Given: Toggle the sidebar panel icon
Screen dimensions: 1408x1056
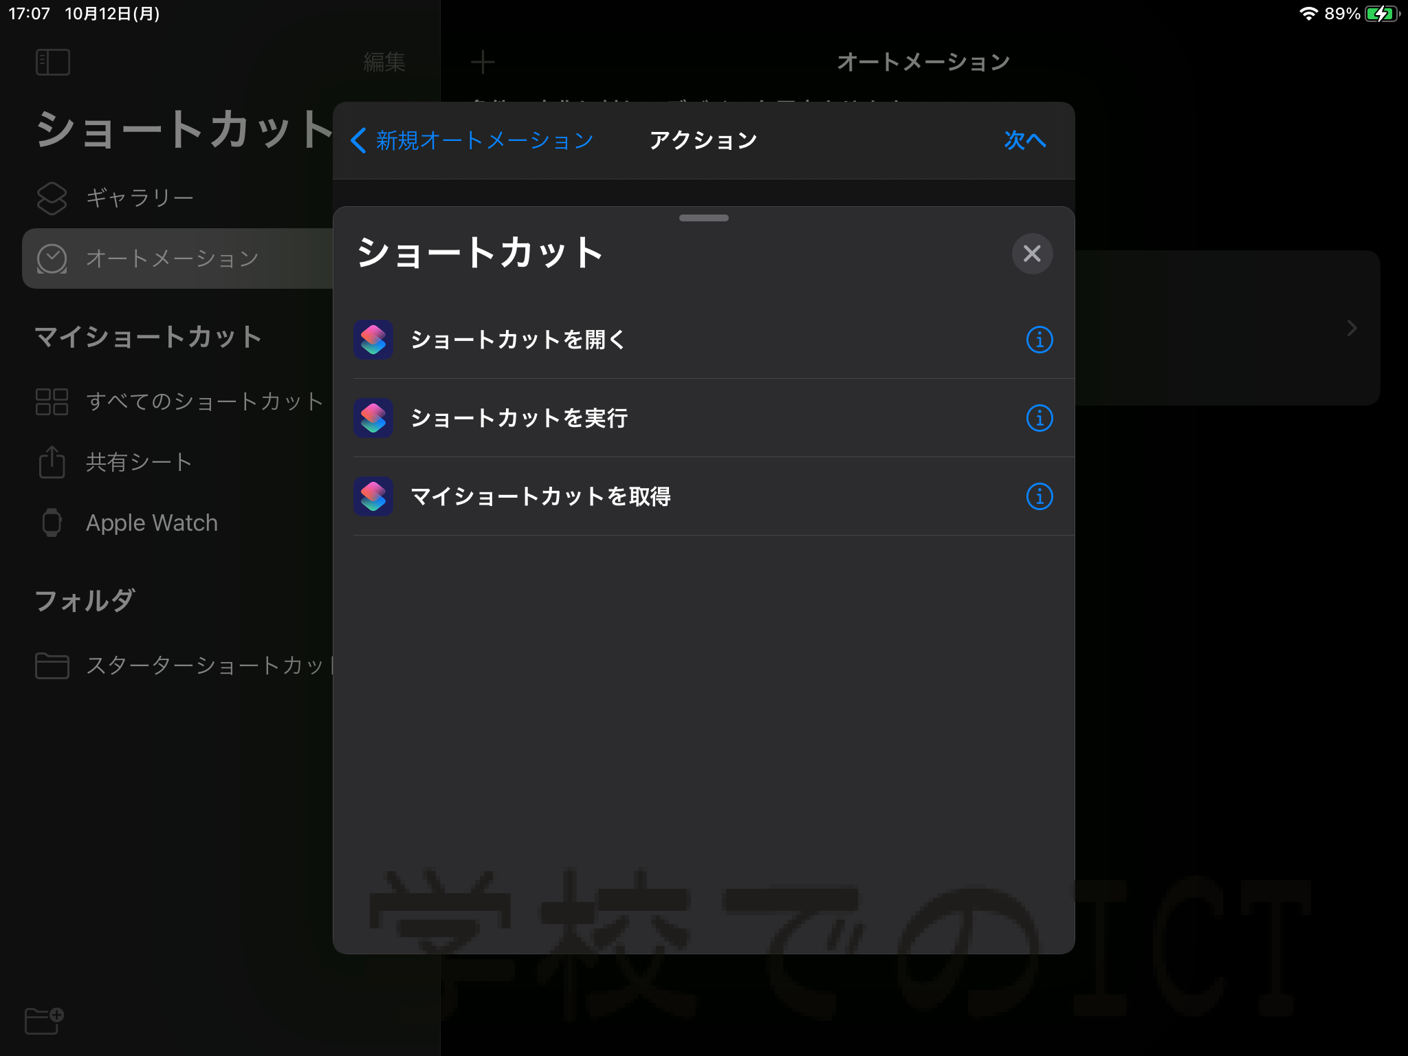Looking at the screenshot, I should [53, 62].
